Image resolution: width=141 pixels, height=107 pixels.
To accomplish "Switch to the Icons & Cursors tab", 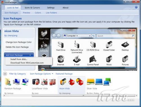I will click(x=32, y=8).
